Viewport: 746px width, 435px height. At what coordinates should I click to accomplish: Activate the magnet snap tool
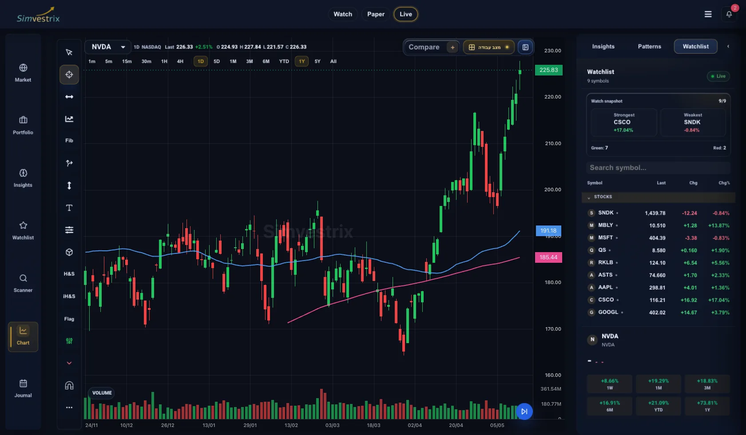coord(69,385)
